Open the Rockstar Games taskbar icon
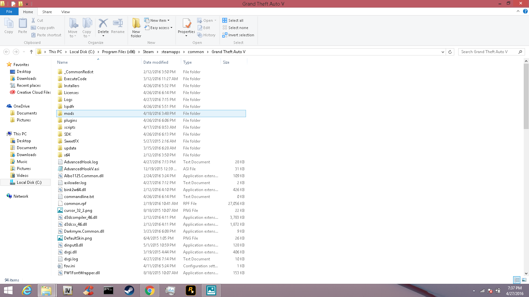 (x=190, y=290)
